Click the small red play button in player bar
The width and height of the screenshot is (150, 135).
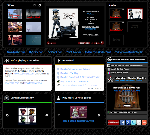tap(48, 43)
